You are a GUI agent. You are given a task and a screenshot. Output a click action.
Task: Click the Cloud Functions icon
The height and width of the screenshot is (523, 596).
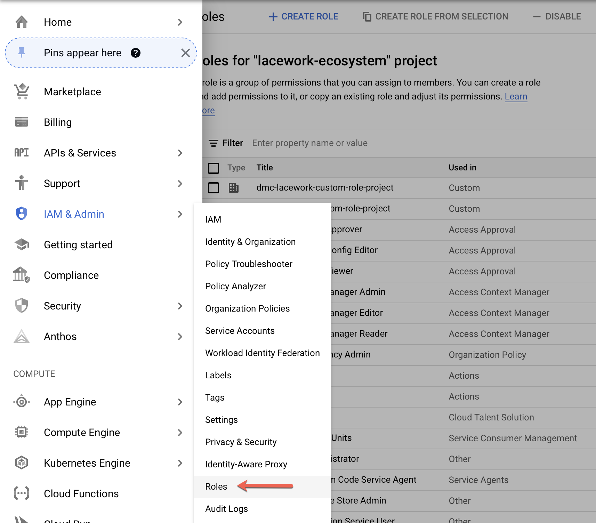coord(22,493)
